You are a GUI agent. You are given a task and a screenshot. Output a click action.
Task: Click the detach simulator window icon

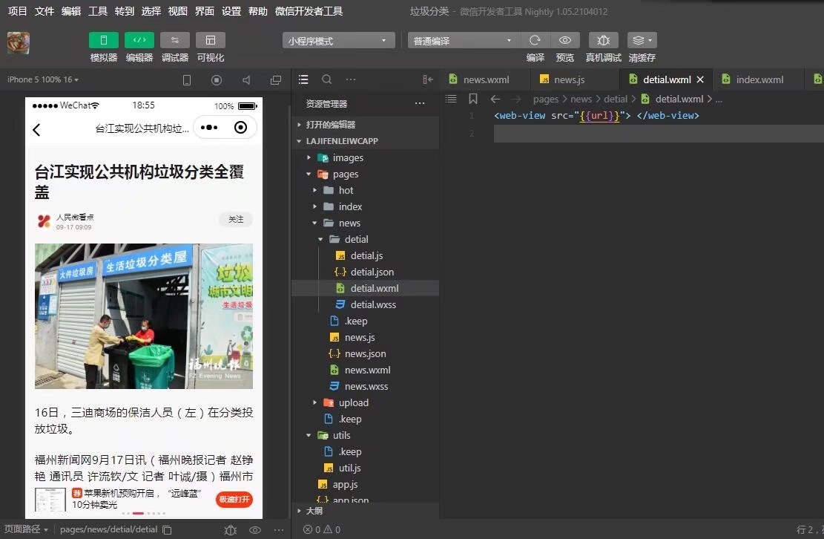276,80
